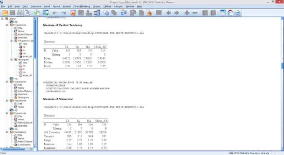Open the Utilities menu

click(107, 7)
